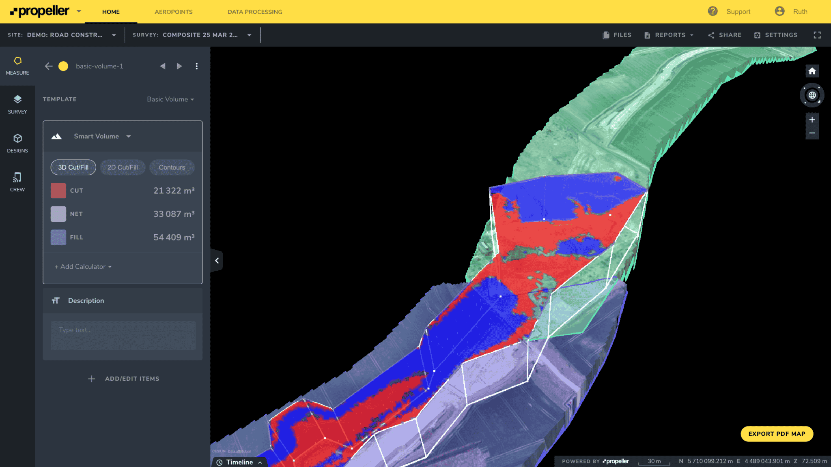Click the red Cut color swatch
The image size is (831, 467).
click(x=58, y=191)
